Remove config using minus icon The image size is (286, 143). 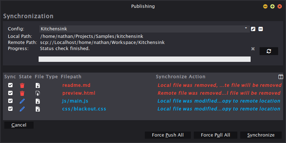[261, 29]
